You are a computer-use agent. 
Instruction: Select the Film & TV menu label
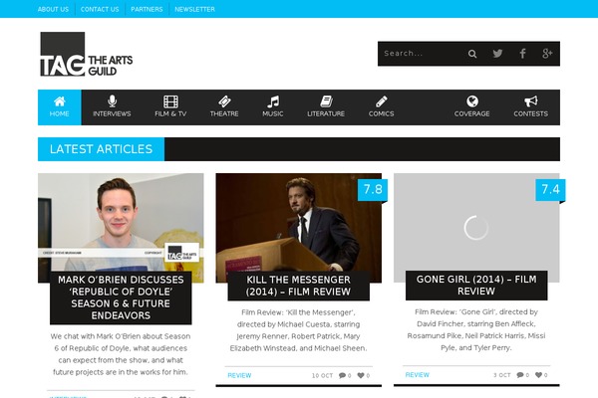pos(170,113)
